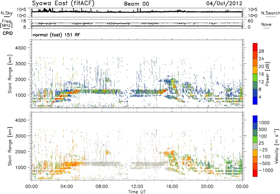280x194 pixels.
Task: Select the "60" Nave axis tick label
Action: coord(250,21)
